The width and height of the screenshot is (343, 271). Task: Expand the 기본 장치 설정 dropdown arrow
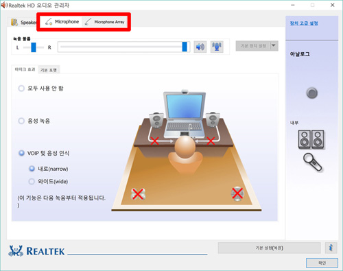click(274, 46)
